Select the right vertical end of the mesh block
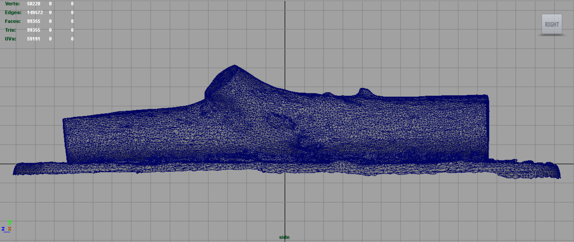The image size is (574, 242). coord(487,127)
